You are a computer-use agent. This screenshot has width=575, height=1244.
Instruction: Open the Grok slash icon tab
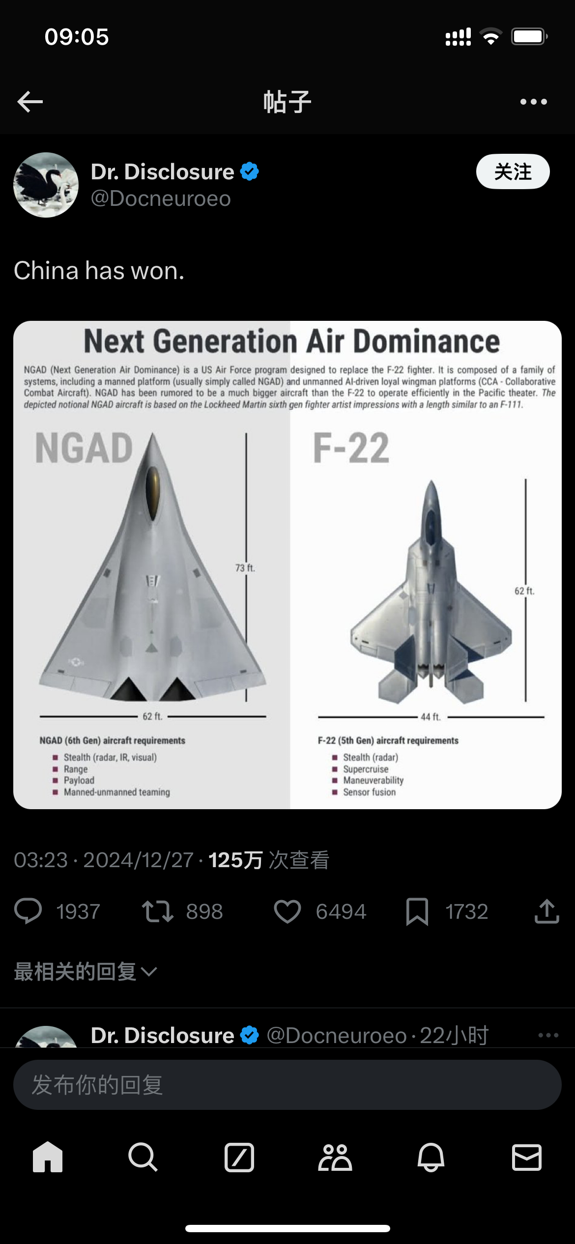239,1158
